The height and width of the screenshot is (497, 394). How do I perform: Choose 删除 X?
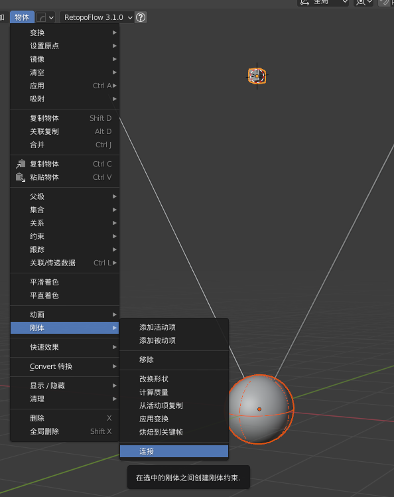tap(64, 419)
